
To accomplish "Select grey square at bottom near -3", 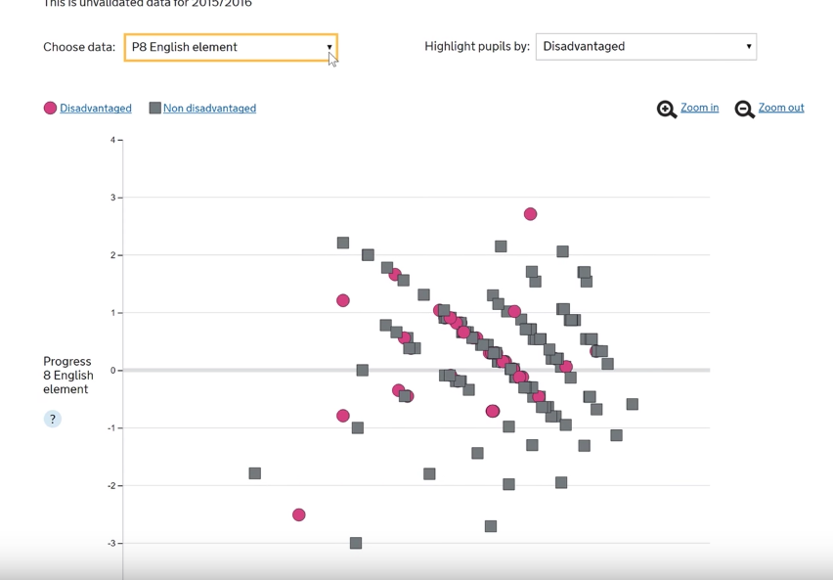I will tap(356, 543).
